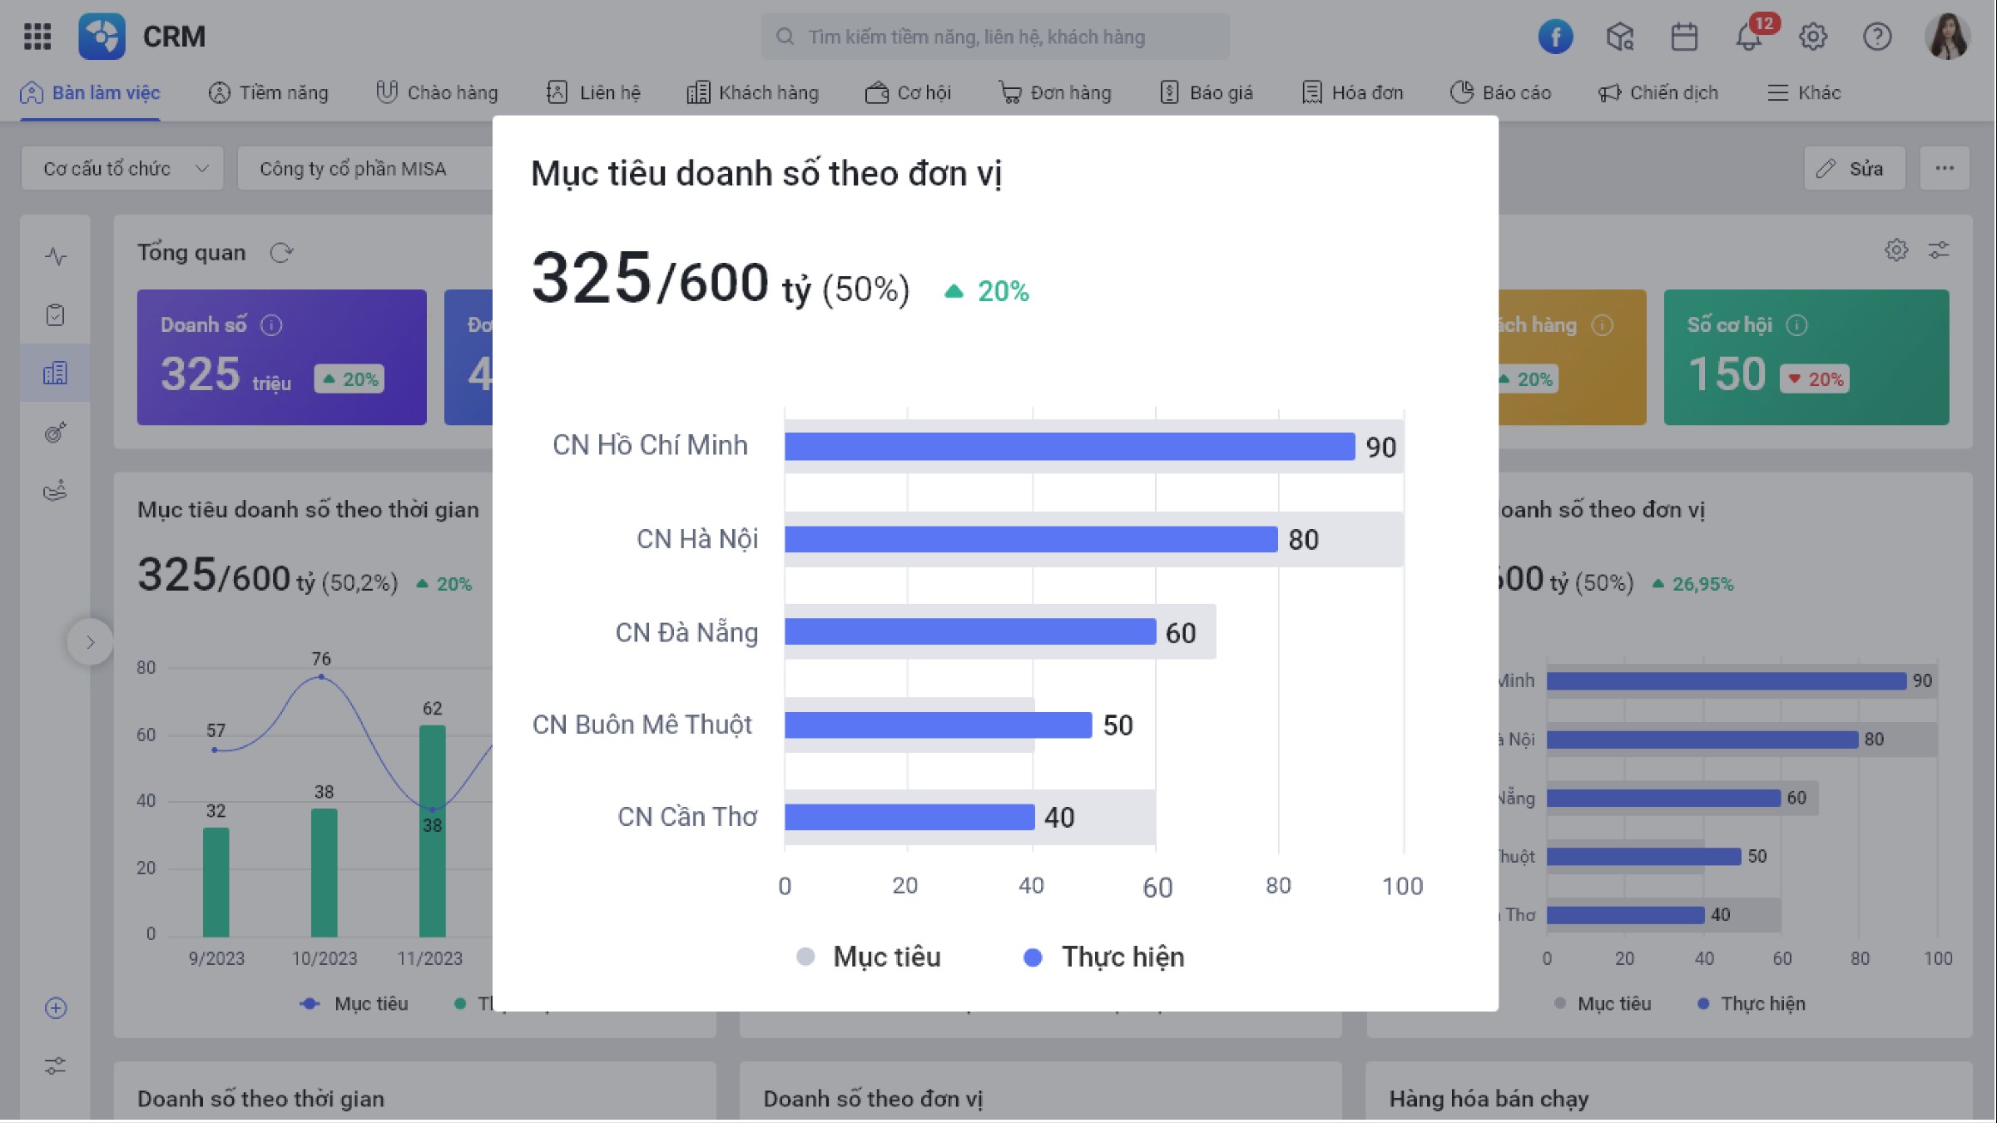1997x1123 pixels.
Task: Refresh the Tổng quan section
Action: 281,252
